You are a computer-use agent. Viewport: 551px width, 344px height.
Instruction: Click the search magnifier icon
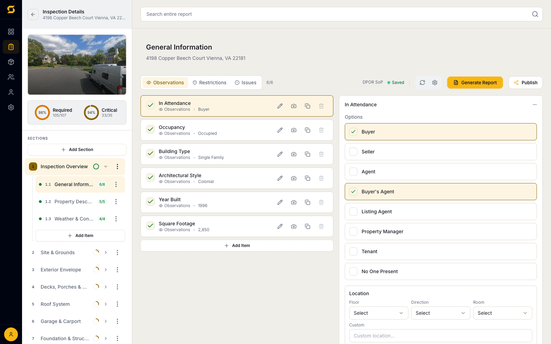pyautogui.click(x=535, y=14)
